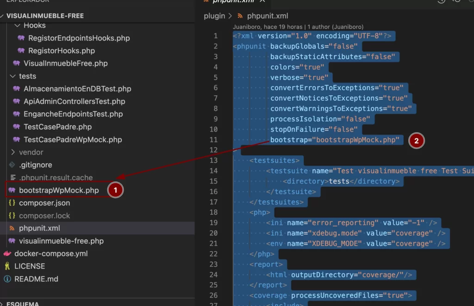
Task: Click phpunit.xml breadcrumb segment
Action: click(x=268, y=16)
